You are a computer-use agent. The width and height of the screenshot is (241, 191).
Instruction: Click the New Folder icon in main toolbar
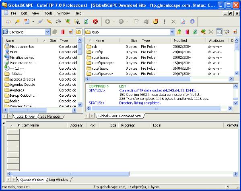(x=155, y=22)
